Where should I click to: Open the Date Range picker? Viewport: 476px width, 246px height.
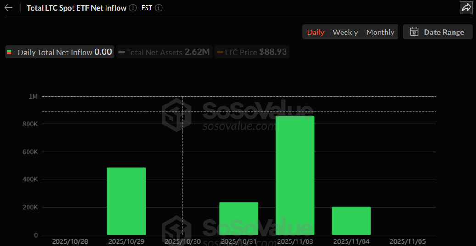(x=437, y=32)
